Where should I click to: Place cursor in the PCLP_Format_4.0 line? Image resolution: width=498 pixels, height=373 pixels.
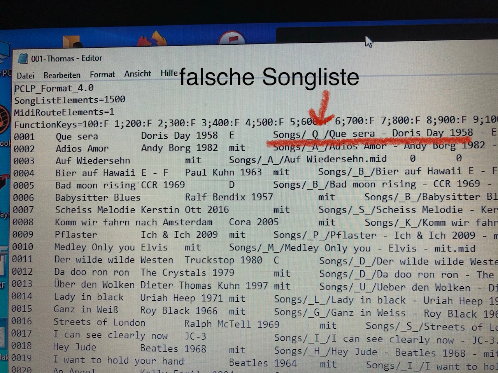point(54,88)
